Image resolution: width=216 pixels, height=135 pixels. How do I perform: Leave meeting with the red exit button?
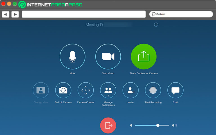click(108, 125)
